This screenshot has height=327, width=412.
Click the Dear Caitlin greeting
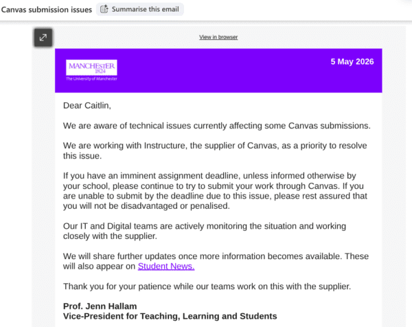point(87,106)
